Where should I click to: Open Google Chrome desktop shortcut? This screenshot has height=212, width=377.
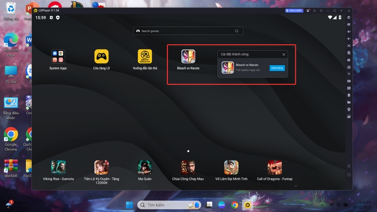11,139
